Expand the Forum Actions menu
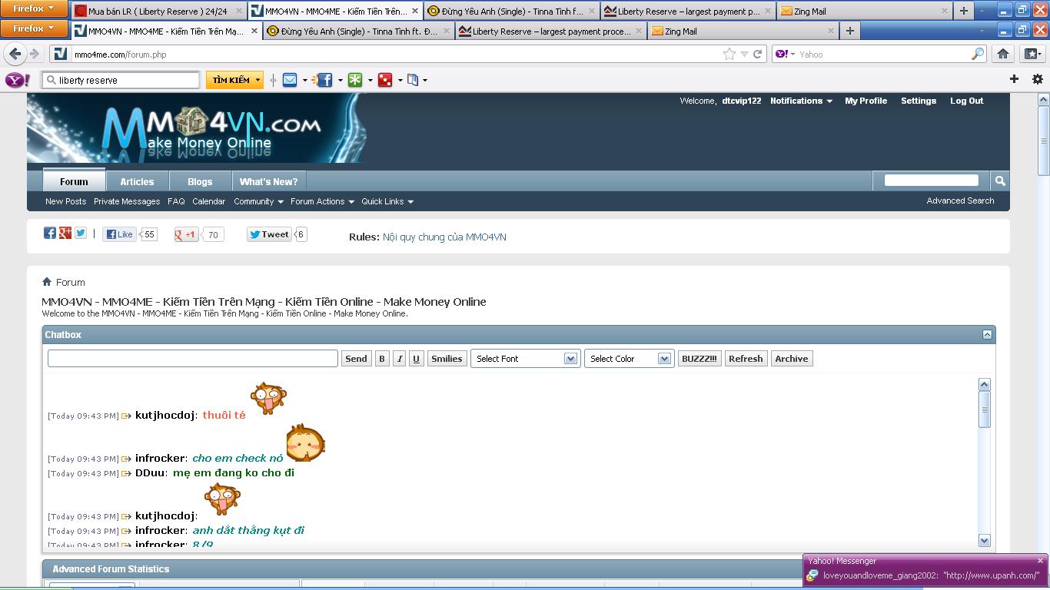Viewport: 1050px width, 590px height. 322,201
